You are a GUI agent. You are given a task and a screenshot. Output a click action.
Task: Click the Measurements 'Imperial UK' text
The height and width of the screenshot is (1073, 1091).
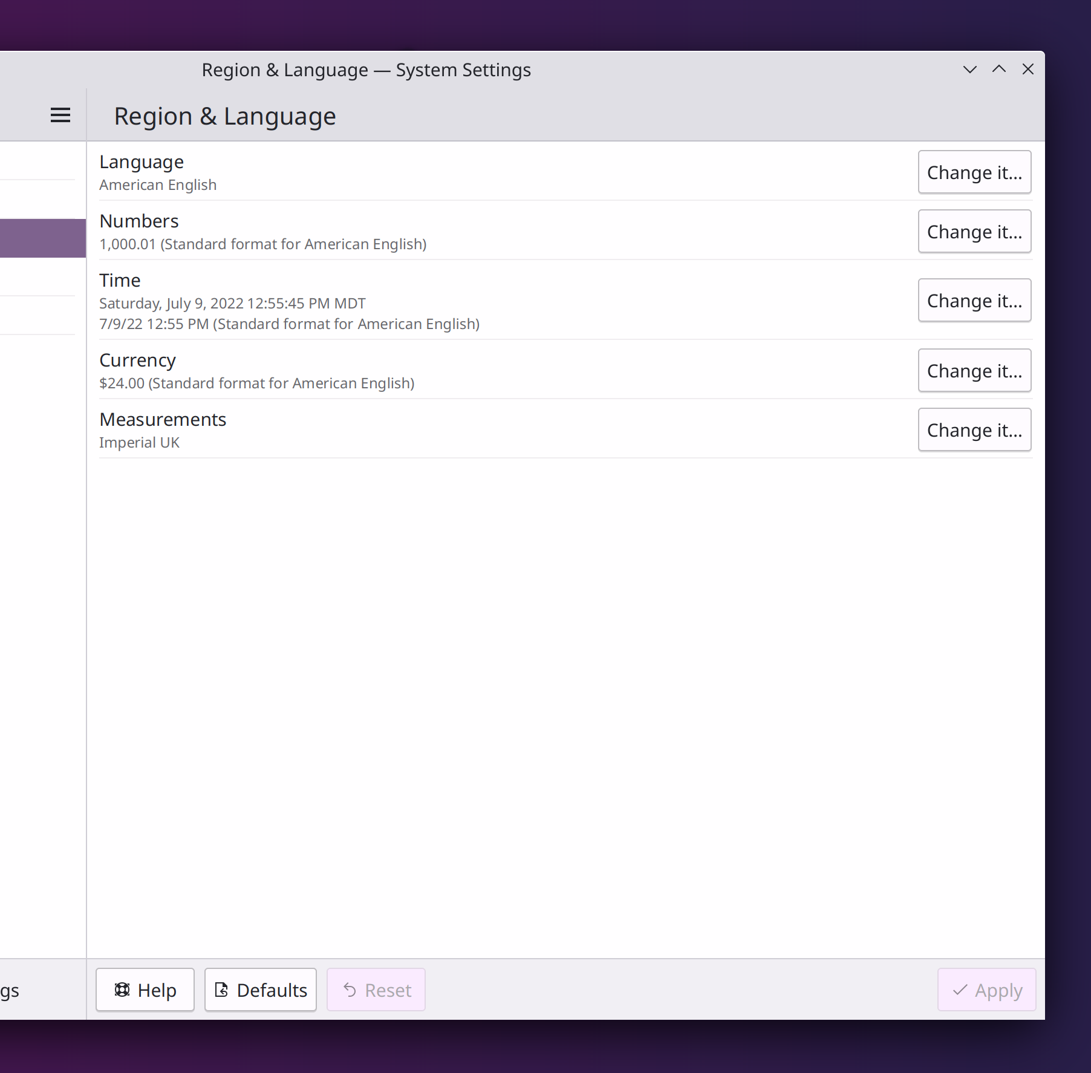(x=139, y=443)
